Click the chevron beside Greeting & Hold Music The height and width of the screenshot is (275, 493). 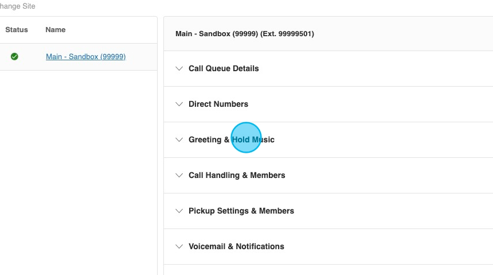tap(179, 140)
